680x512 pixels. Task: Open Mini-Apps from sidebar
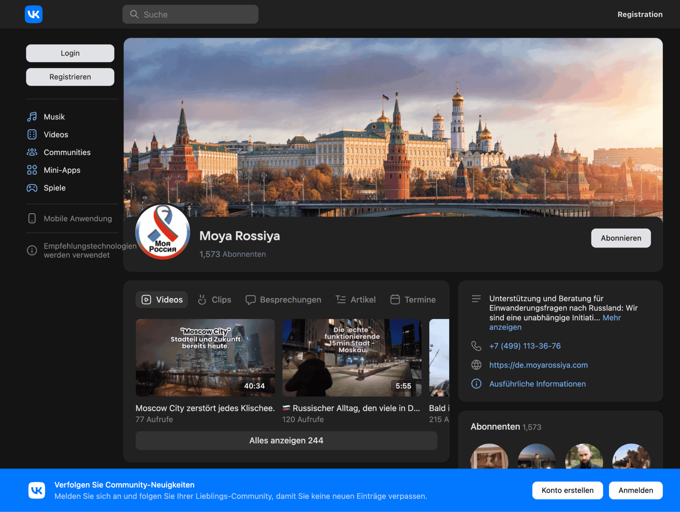[x=62, y=170]
